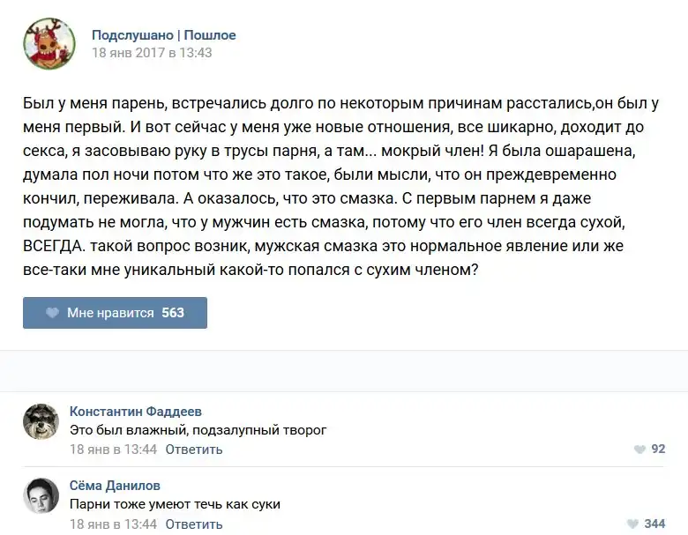688x535 pixels.
Task: Click the timestamp under Константин Фаддеев's comment
Action: click(x=113, y=450)
